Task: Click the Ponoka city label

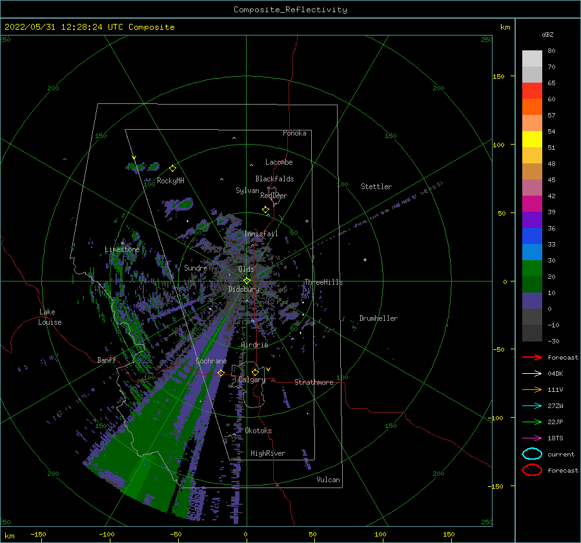Action: pos(294,133)
